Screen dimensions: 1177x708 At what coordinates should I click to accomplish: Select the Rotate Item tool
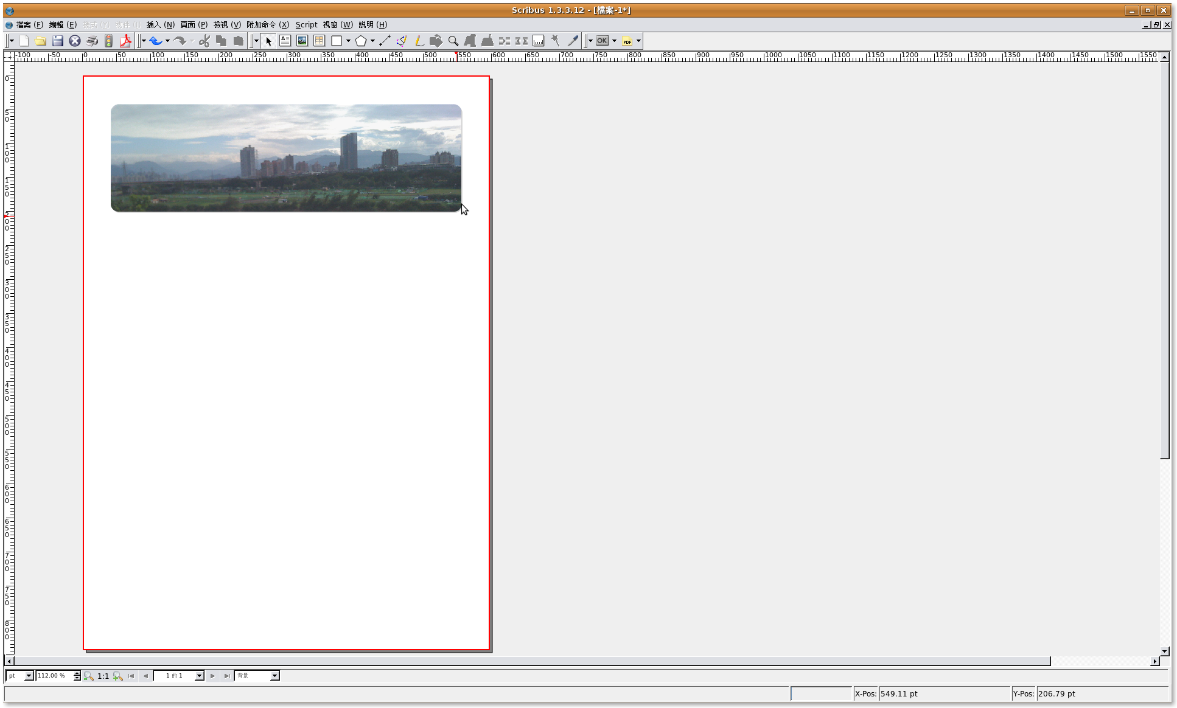[436, 41]
